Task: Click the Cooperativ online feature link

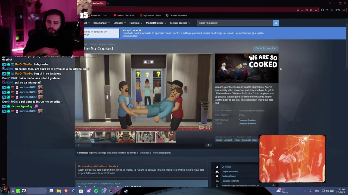Action: click(x=229, y=171)
